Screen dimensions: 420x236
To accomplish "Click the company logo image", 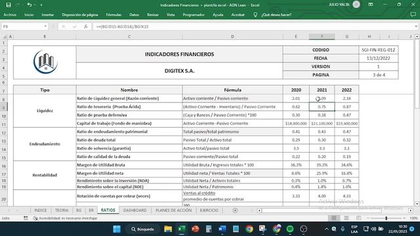I will [x=45, y=62].
